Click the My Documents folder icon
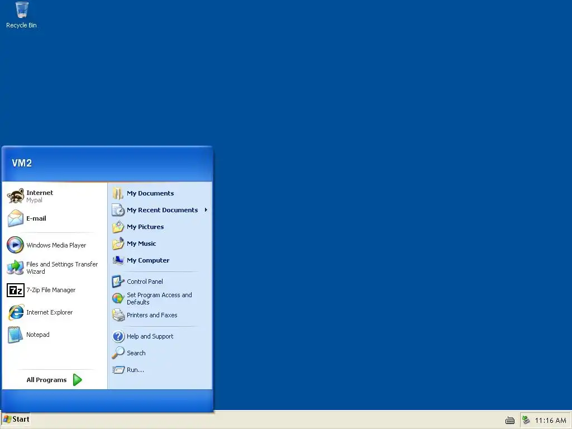The image size is (572, 429). tap(118, 193)
